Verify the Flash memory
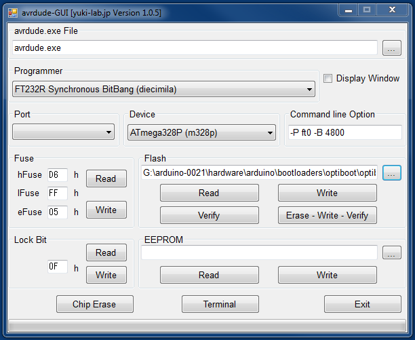 210,215
